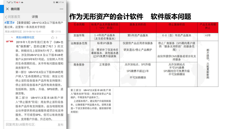The height and width of the screenshot is (129, 230).
Task: Select the 停止服务阶段 header cell
Action: click(x=177, y=28)
